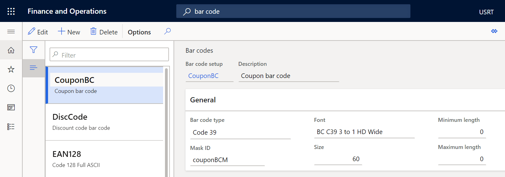Create New bar code record
505x177 pixels.
(69, 32)
